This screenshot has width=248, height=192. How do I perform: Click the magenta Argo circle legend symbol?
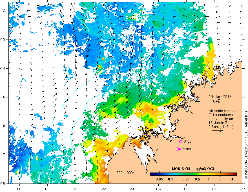pyautogui.click(x=181, y=141)
